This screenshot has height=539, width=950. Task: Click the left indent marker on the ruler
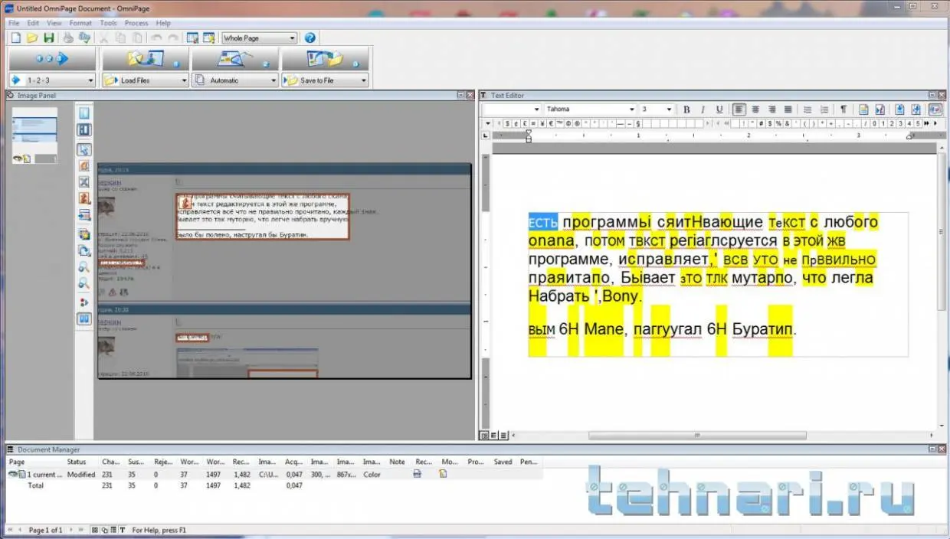(x=529, y=136)
